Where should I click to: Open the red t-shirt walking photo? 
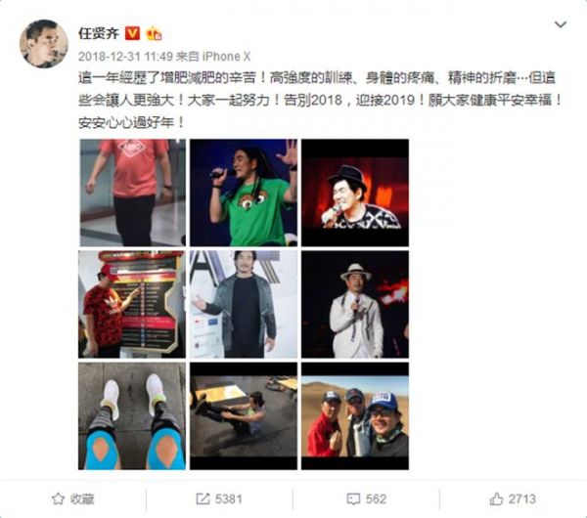coord(132,193)
